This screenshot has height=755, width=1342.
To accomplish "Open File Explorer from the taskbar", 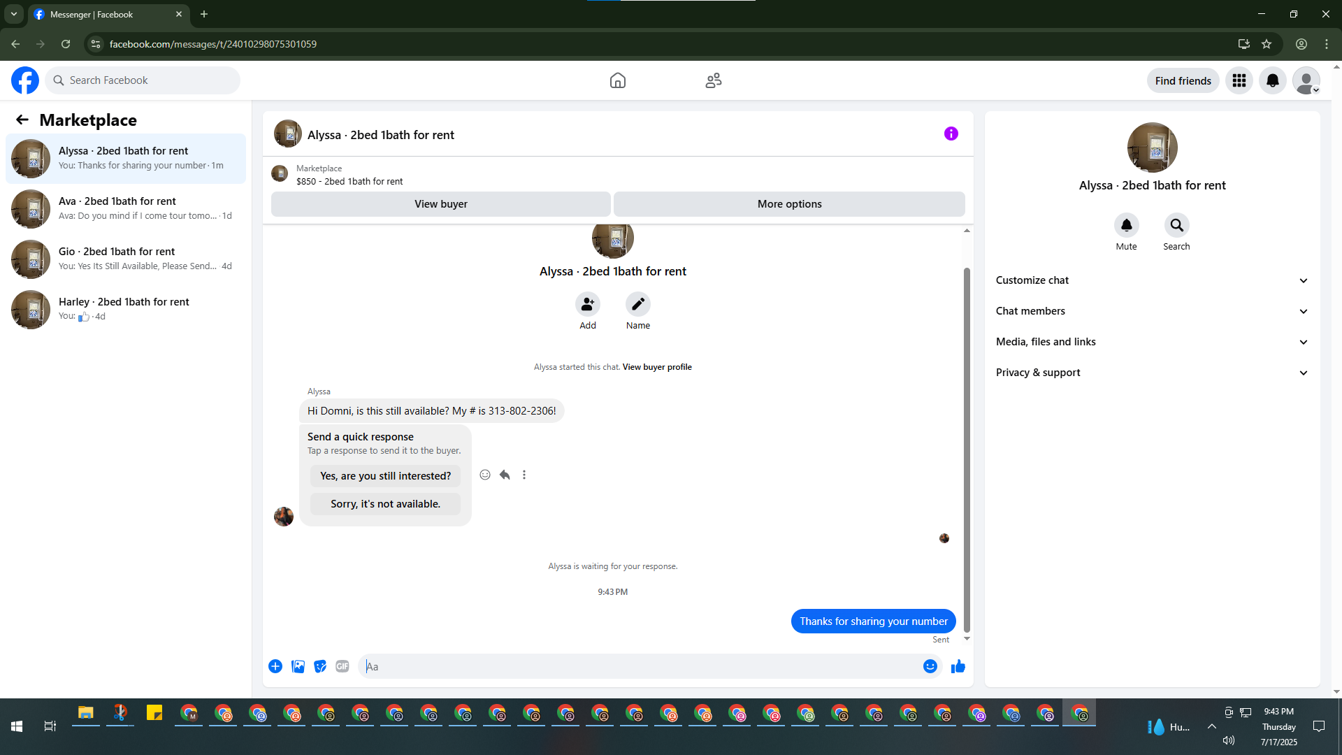I will (85, 713).
